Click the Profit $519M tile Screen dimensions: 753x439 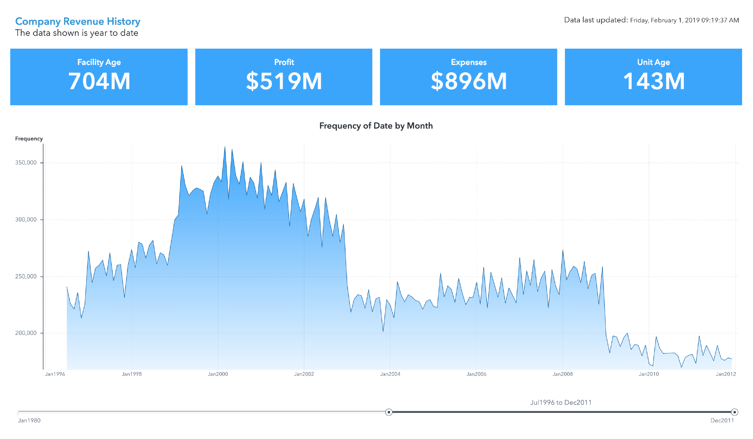pos(284,77)
